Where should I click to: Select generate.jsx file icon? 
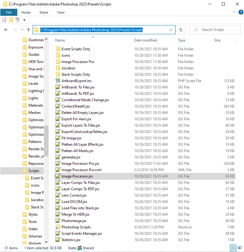coord(58,157)
